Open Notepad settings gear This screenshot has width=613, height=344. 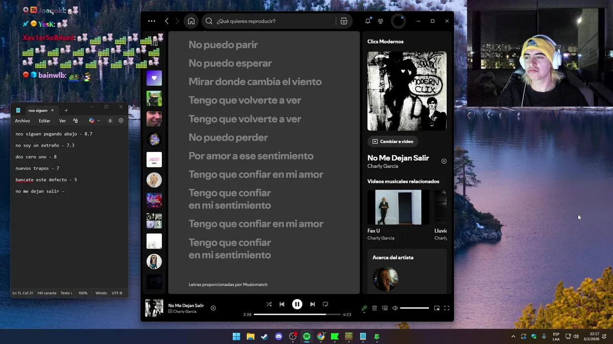121,121
